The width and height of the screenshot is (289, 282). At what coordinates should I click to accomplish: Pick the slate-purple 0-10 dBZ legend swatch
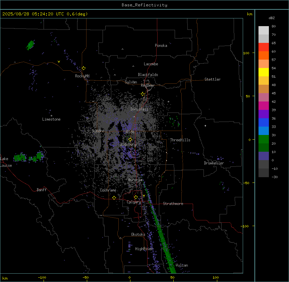[x=264, y=156]
